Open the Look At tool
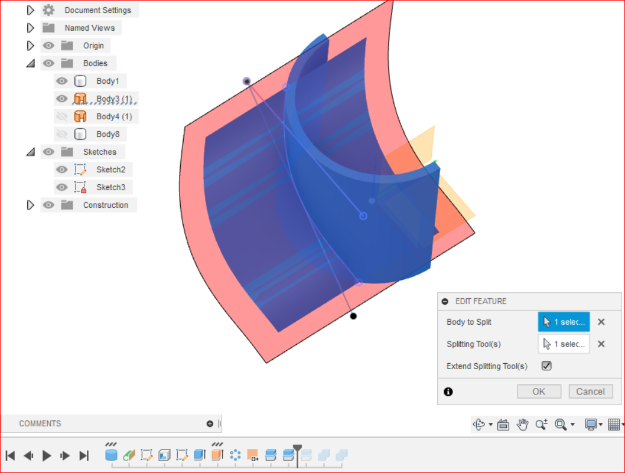Viewport: 625px width, 473px height. coord(503,423)
